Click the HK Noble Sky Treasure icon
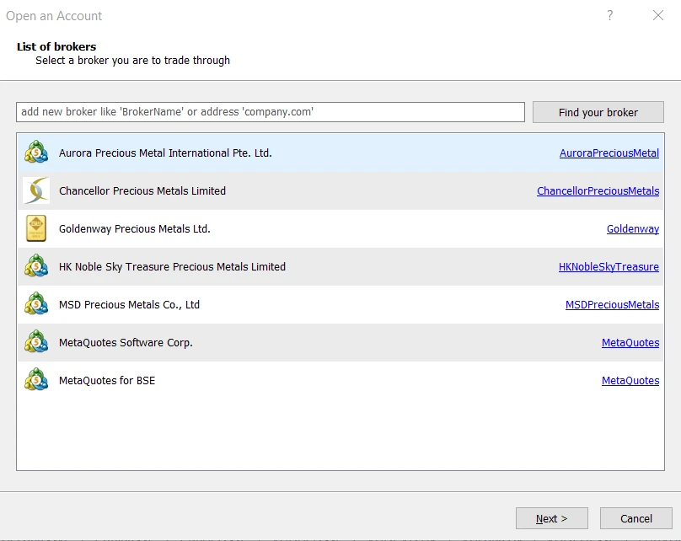 pyautogui.click(x=36, y=266)
